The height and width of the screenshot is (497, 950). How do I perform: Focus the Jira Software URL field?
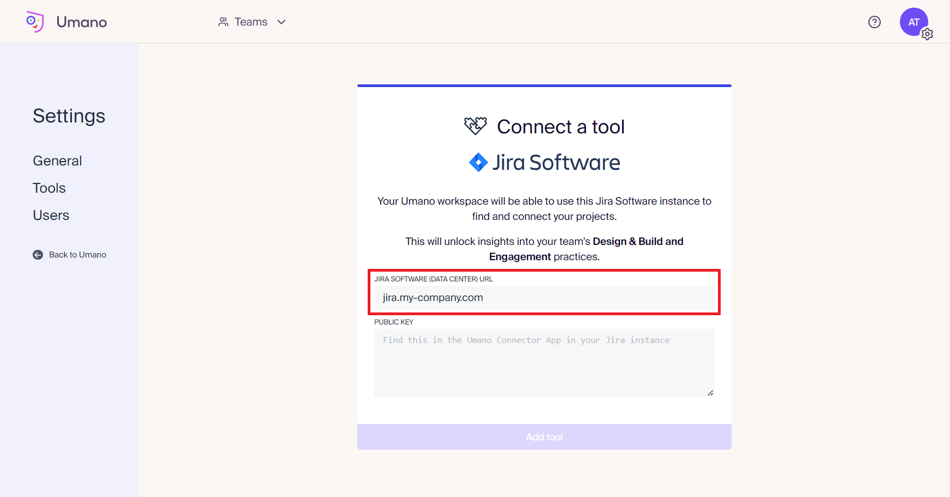tap(544, 298)
